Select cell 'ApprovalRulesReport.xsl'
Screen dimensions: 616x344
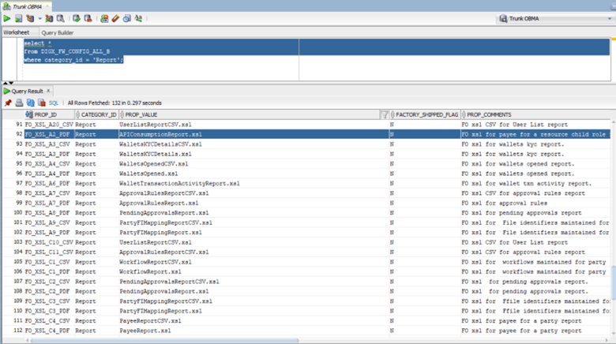pyautogui.click(x=159, y=203)
